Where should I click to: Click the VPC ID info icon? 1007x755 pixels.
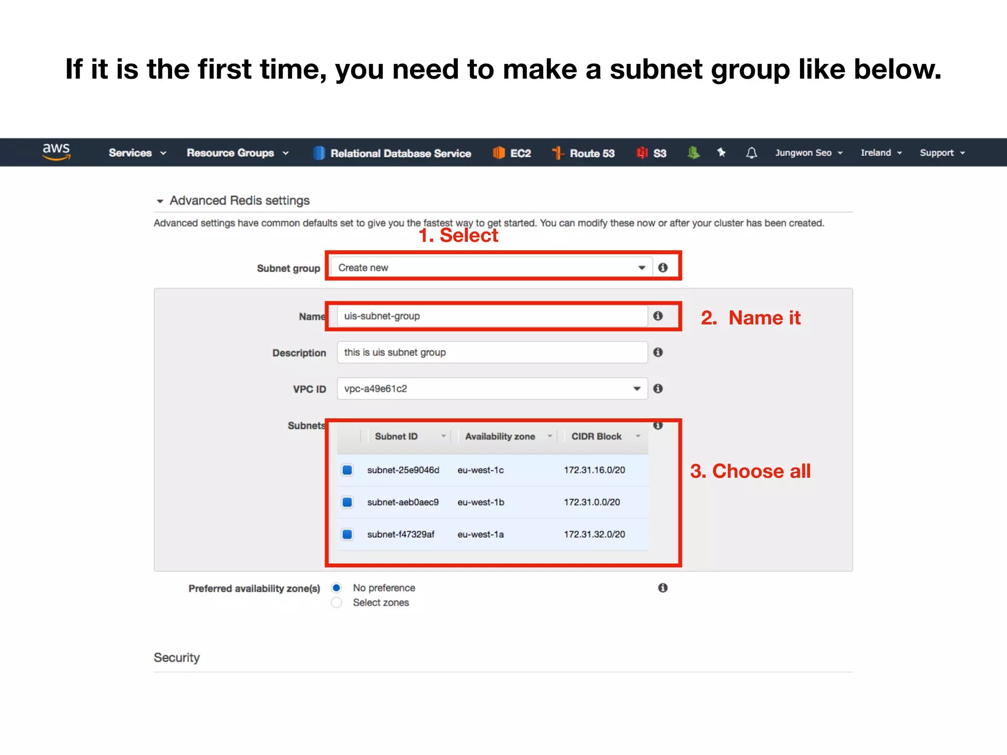point(658,388)
